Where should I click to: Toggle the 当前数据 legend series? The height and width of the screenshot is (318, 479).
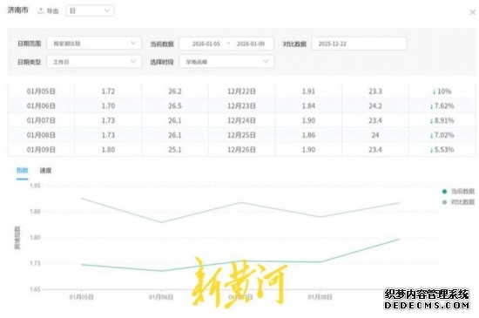coord(458,192)
